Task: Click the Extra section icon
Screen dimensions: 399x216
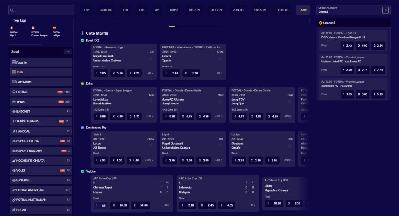Action: coord(83,83)
